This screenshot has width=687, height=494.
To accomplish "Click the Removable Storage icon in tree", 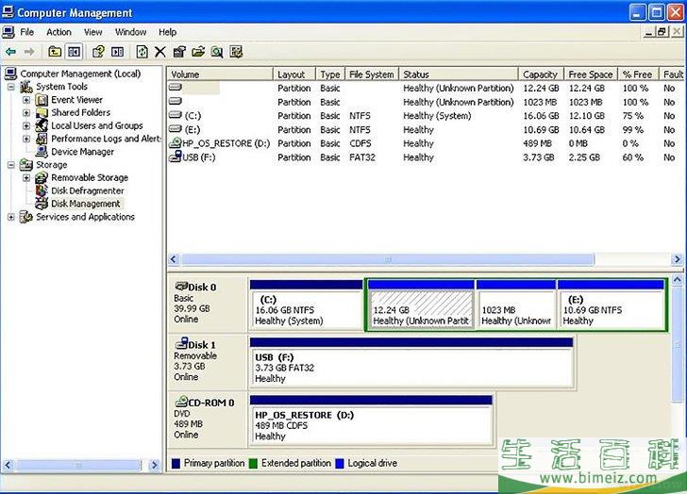I will 42,177.
